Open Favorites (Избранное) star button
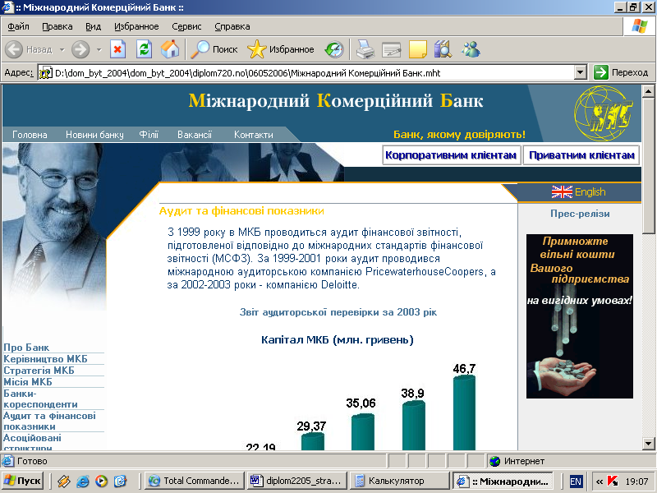Screen dimensions: 657x493 point(280,49)
